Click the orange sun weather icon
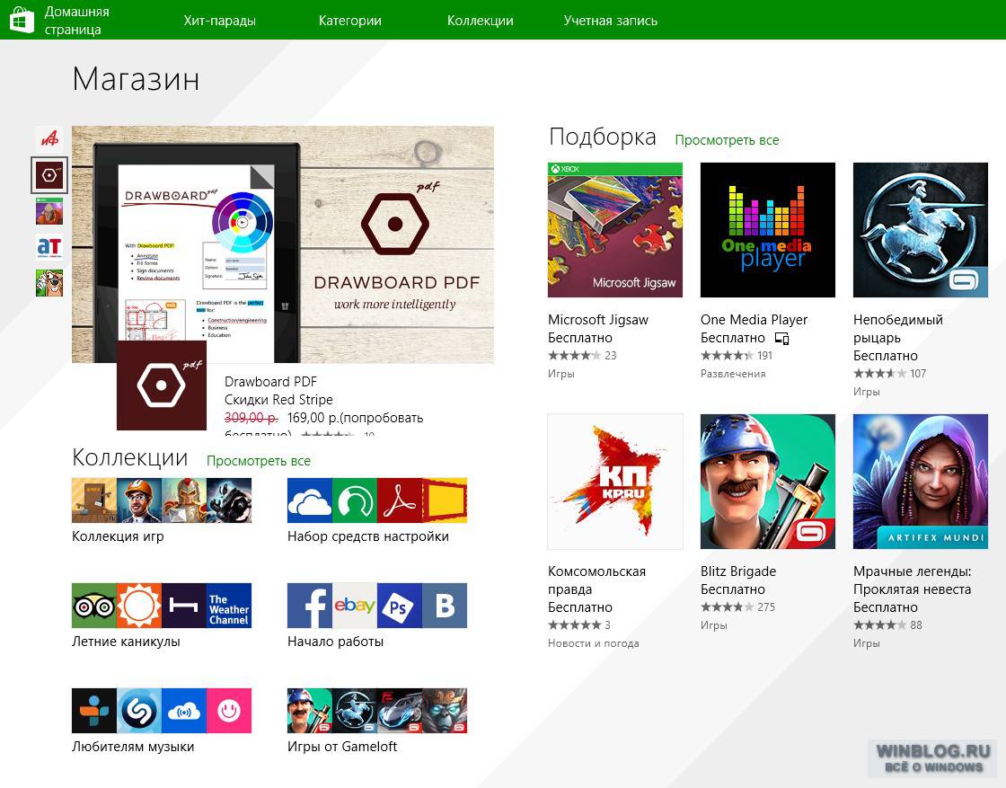 [139, 606]
